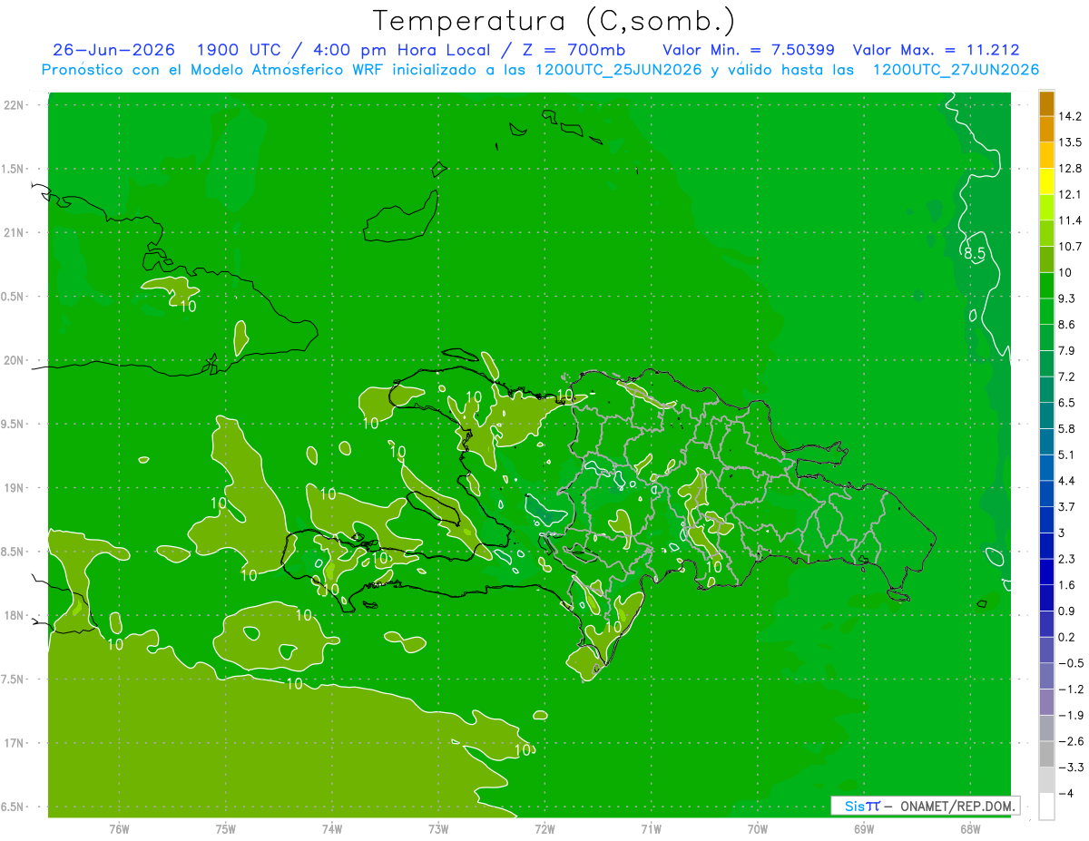Pick the orange swatch between 13.5 and 14.2
The height and width of the screenshot is (841, 1089).
point(1046,130)
